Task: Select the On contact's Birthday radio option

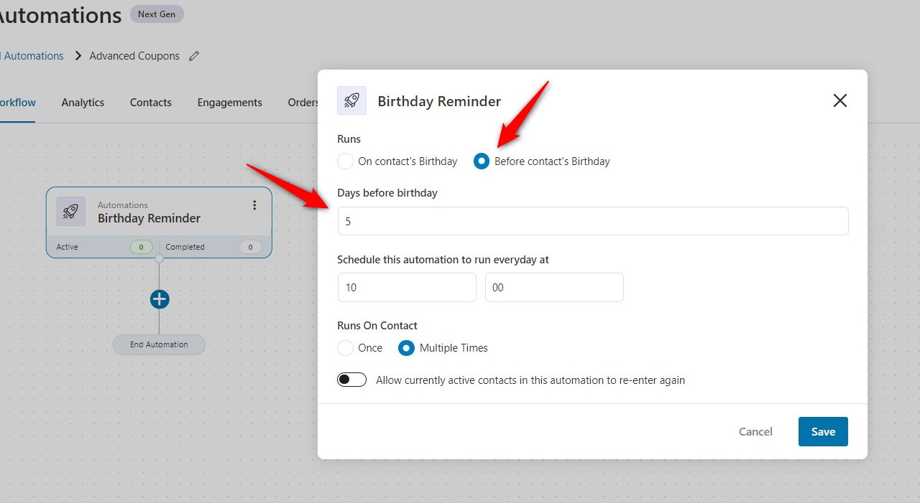Action: tap(346, 161)
